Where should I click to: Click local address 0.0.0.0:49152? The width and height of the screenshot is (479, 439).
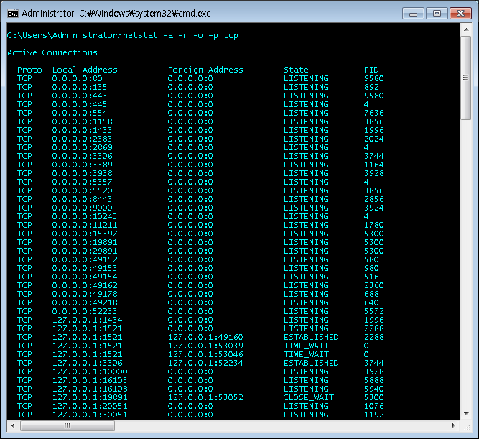tap(85, 259)
